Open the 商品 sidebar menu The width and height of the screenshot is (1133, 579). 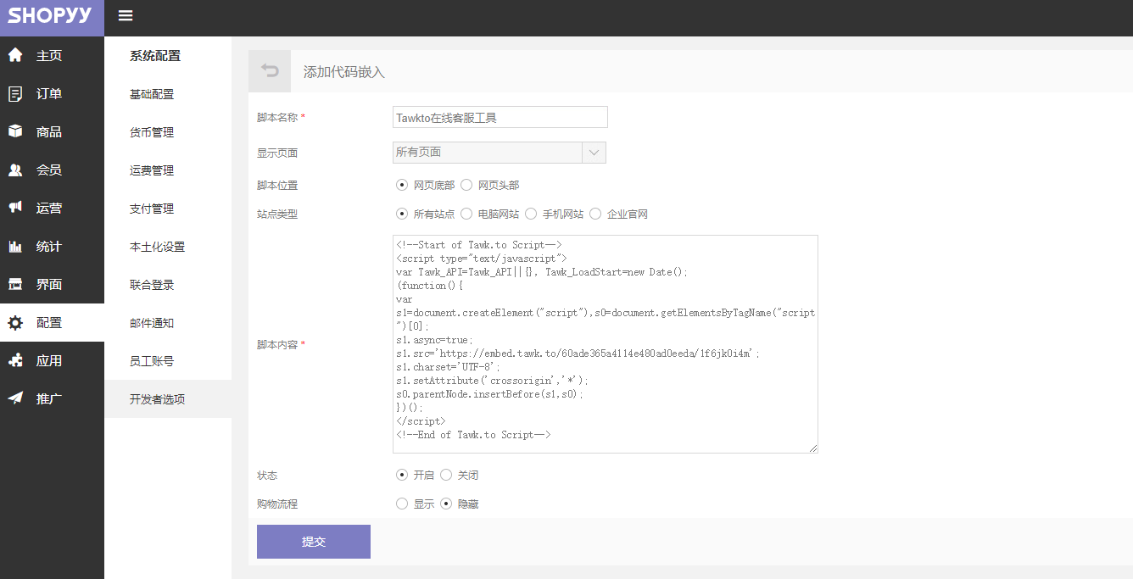(x=52, y=132)
